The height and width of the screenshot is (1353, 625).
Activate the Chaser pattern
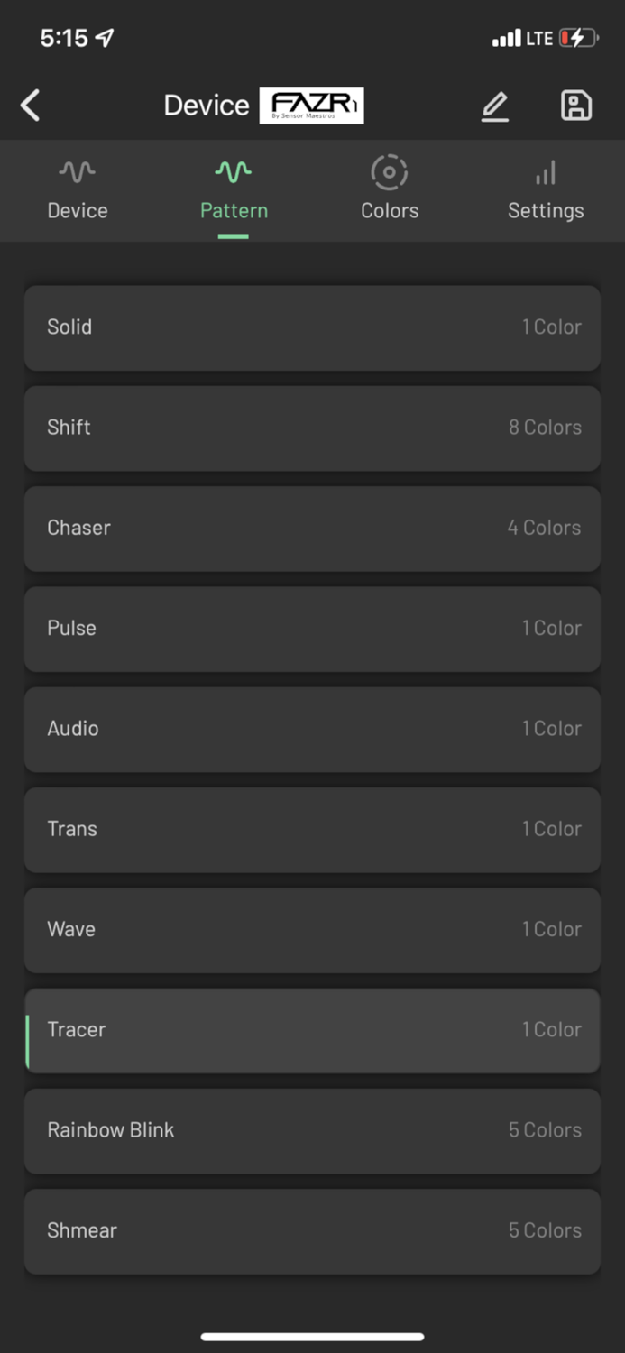[312, 529]
